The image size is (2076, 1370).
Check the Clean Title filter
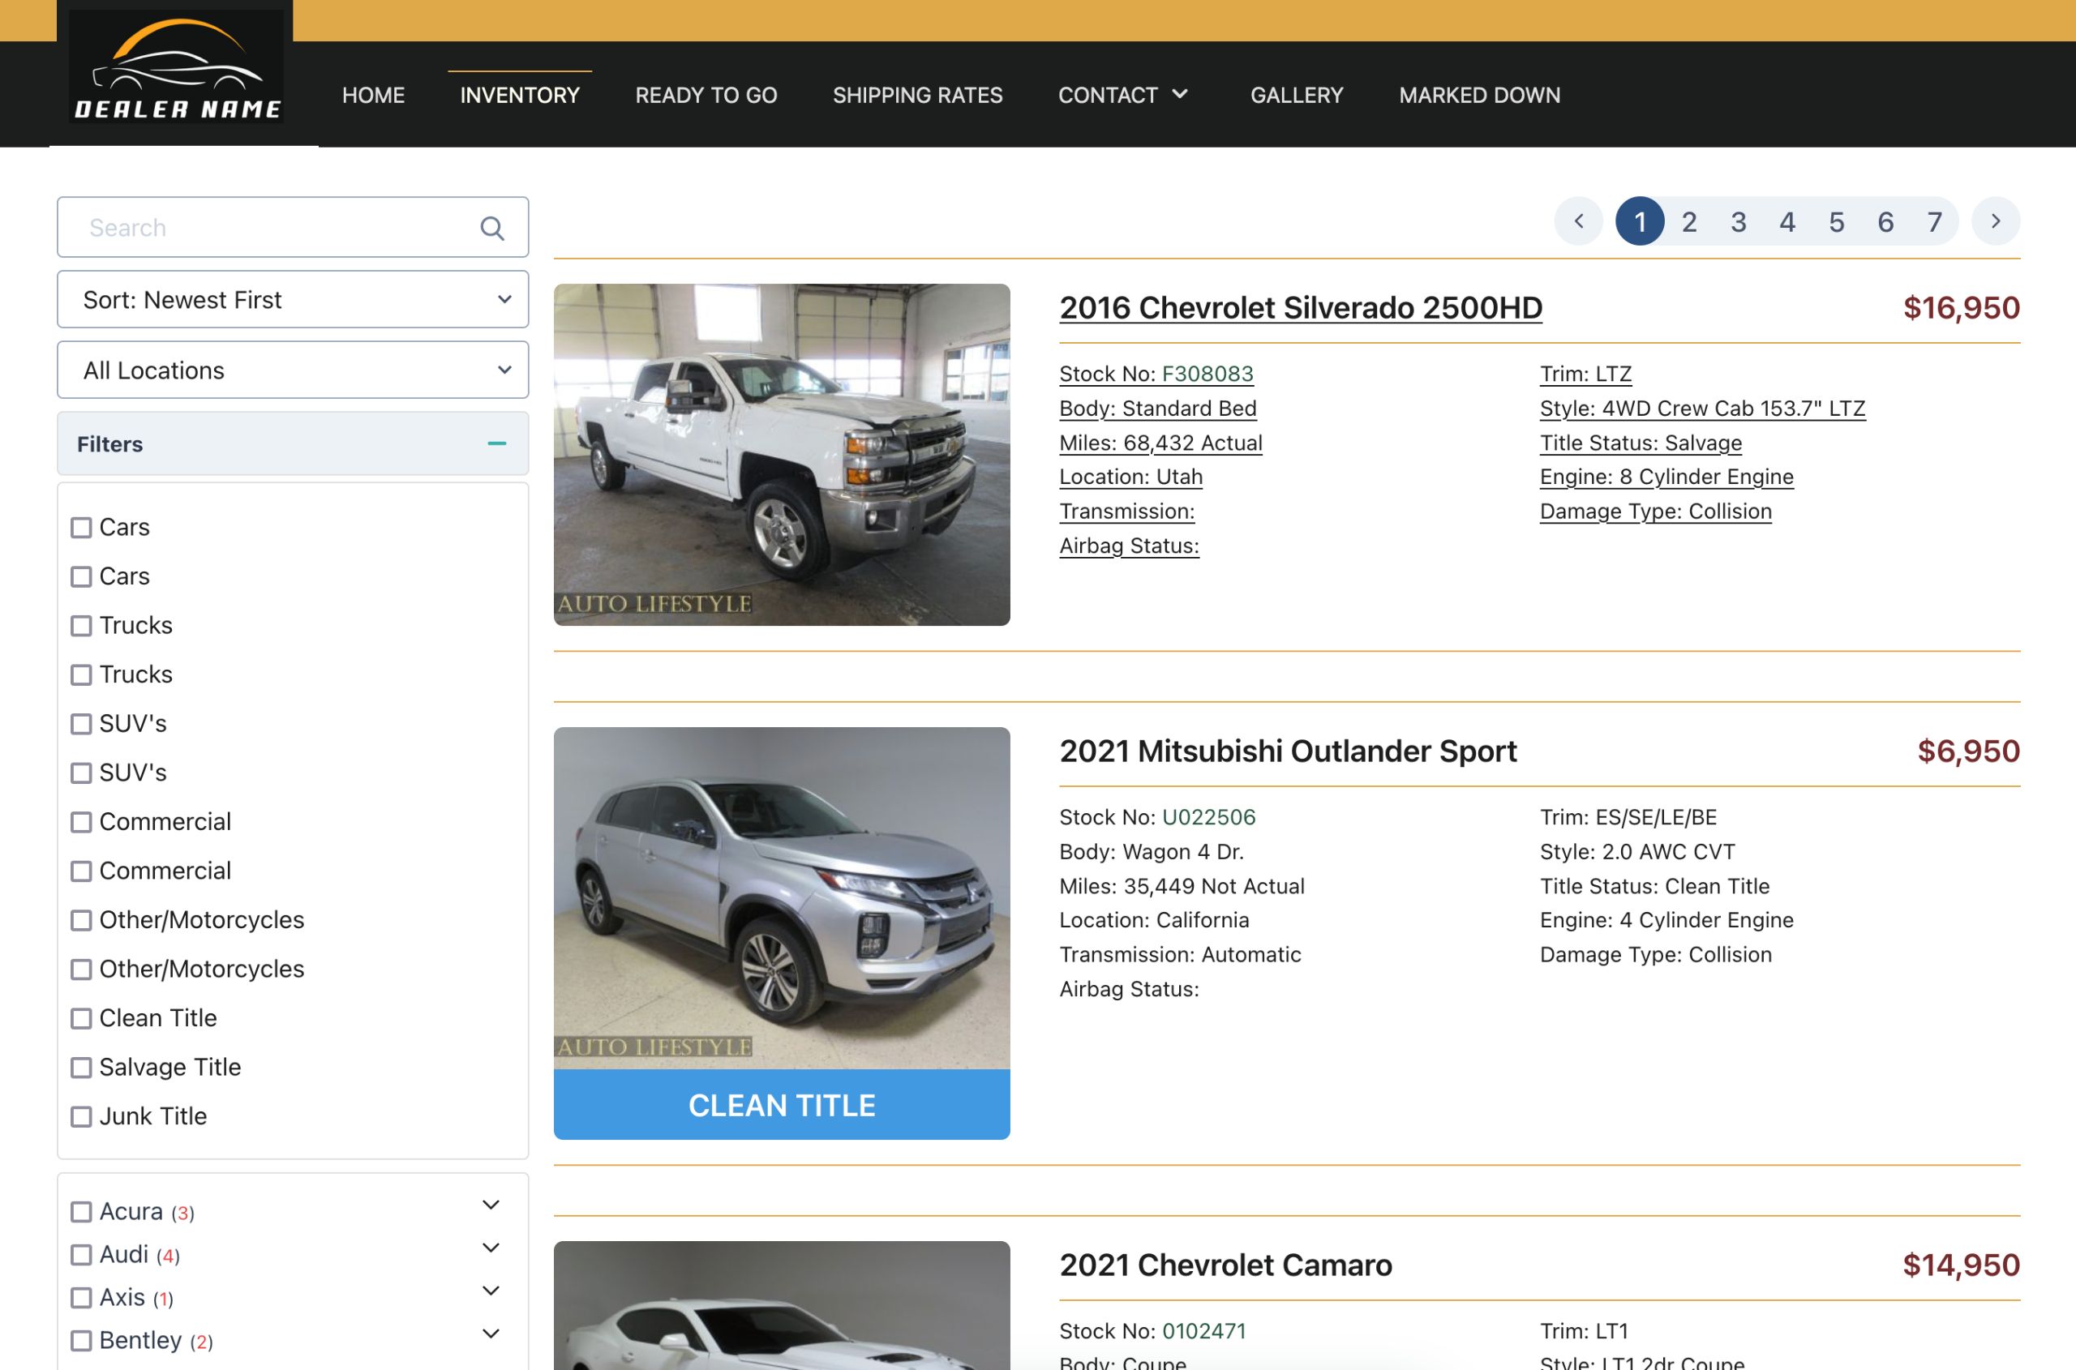pos(81,1019)
